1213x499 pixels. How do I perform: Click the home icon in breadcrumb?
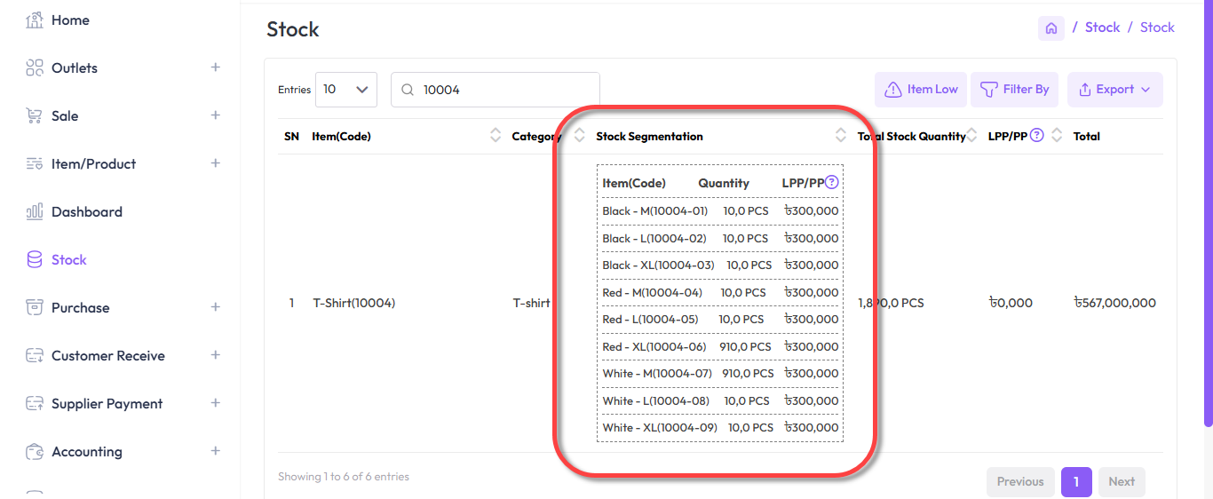[1051, 28]
